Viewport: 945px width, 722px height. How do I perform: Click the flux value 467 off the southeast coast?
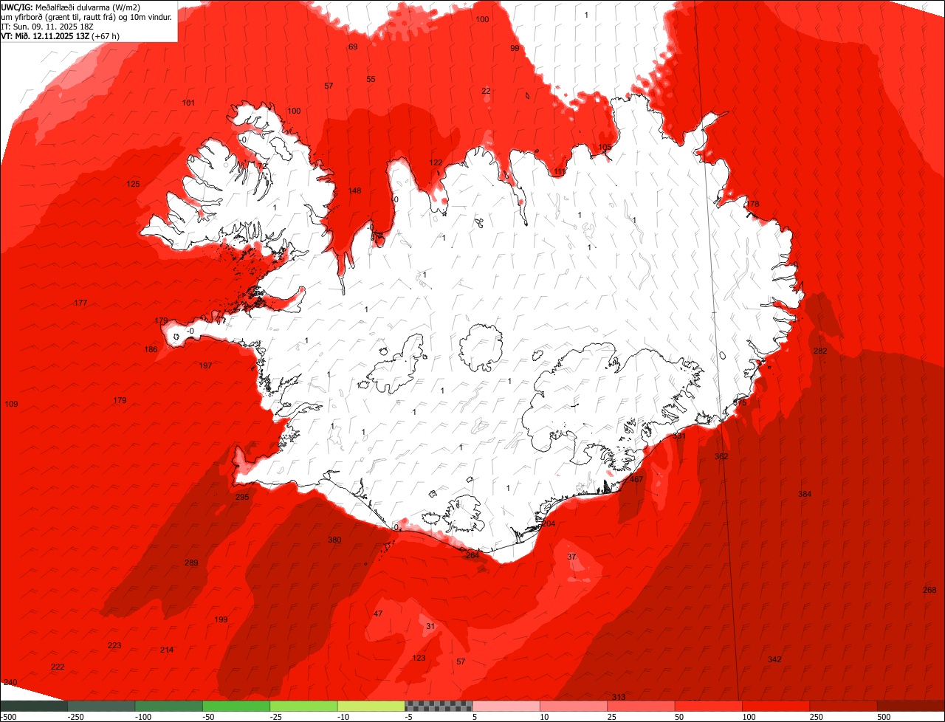tap(636, 480)
